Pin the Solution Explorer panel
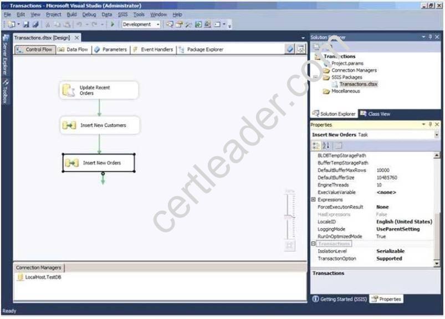This screenshot has height=319, width=445. tap(431, 37)
